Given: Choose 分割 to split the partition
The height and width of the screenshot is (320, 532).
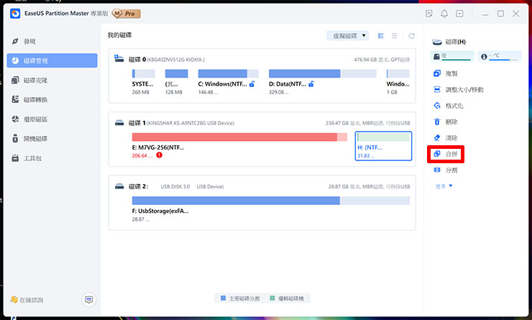Looking at the screenshot, I should [x=446, y=170].
